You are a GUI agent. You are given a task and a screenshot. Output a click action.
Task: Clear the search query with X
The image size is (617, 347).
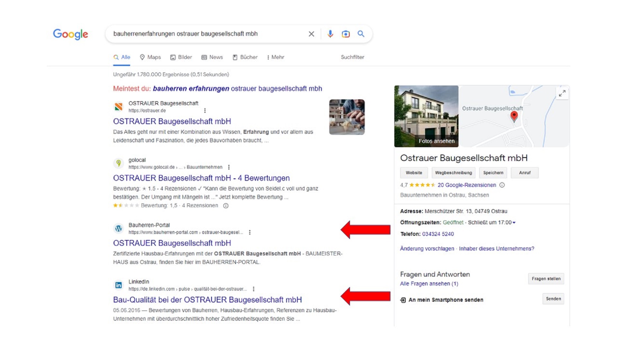[x=311, y=34]
